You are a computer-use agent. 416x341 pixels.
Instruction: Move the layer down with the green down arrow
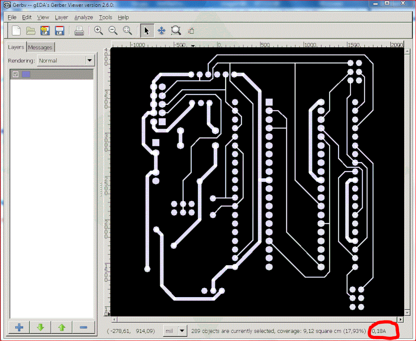click(x=40, y=327)
